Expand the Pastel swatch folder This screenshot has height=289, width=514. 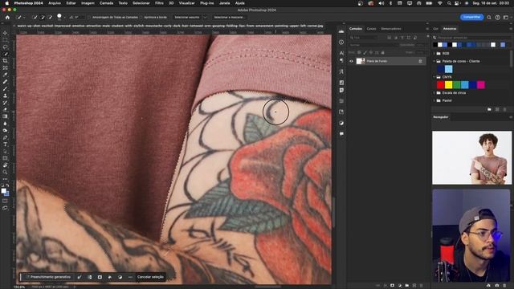(x=434, y=100)
